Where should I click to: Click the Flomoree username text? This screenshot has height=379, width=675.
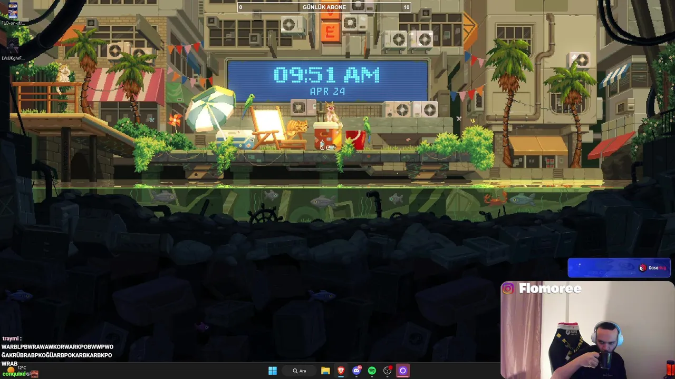point(550,288)
